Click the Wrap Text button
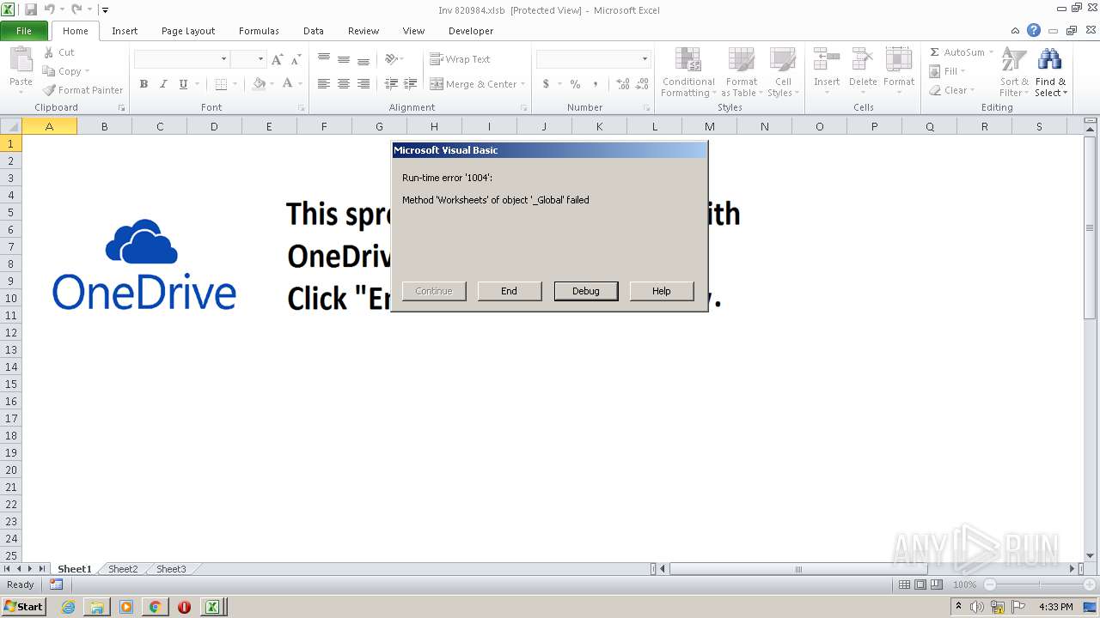This screenshot has height=618, width=1100. click(460, 59)
